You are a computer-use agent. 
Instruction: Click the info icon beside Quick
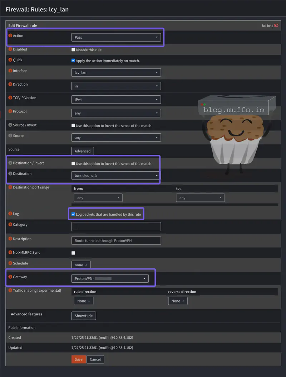click(10, 60)
